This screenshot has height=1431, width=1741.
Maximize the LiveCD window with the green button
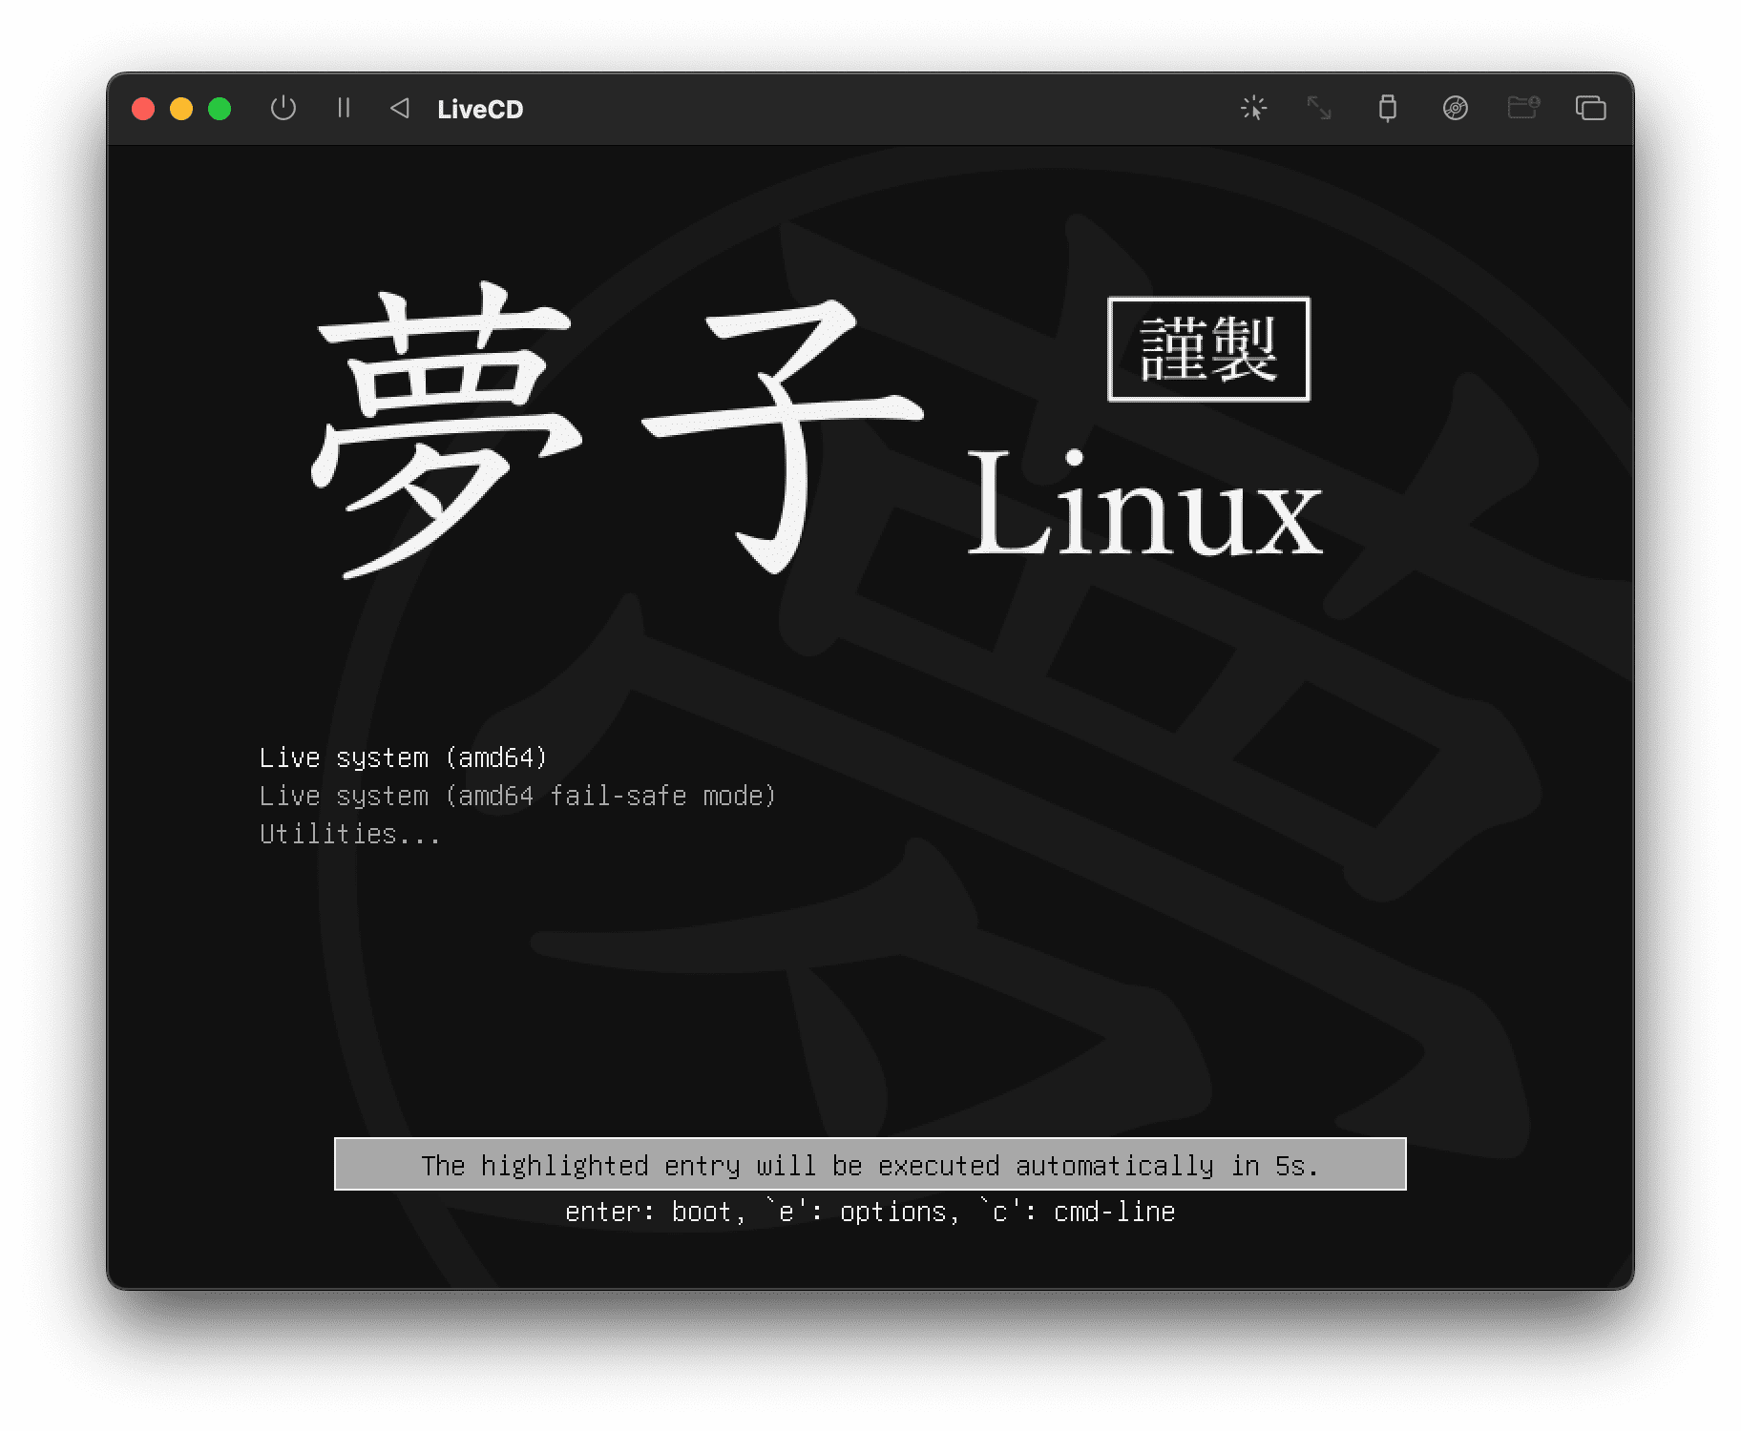point(220,109)
